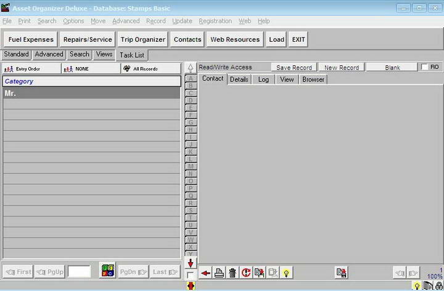Click the red double-arrow splitter icon at bottom
The image size is (444, 291).
point(191,286)
